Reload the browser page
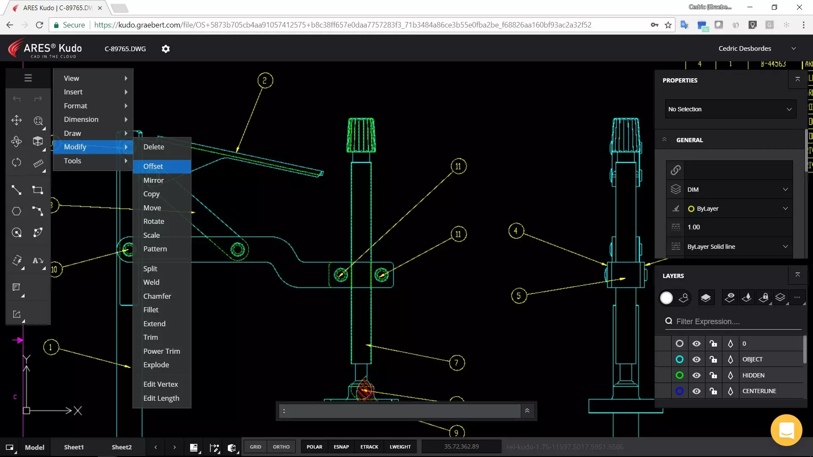This screenshot has height=457, width=813. point(39,25)
